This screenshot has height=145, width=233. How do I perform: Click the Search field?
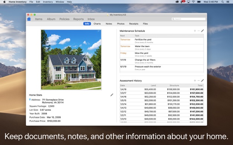[x=188, y=19]
